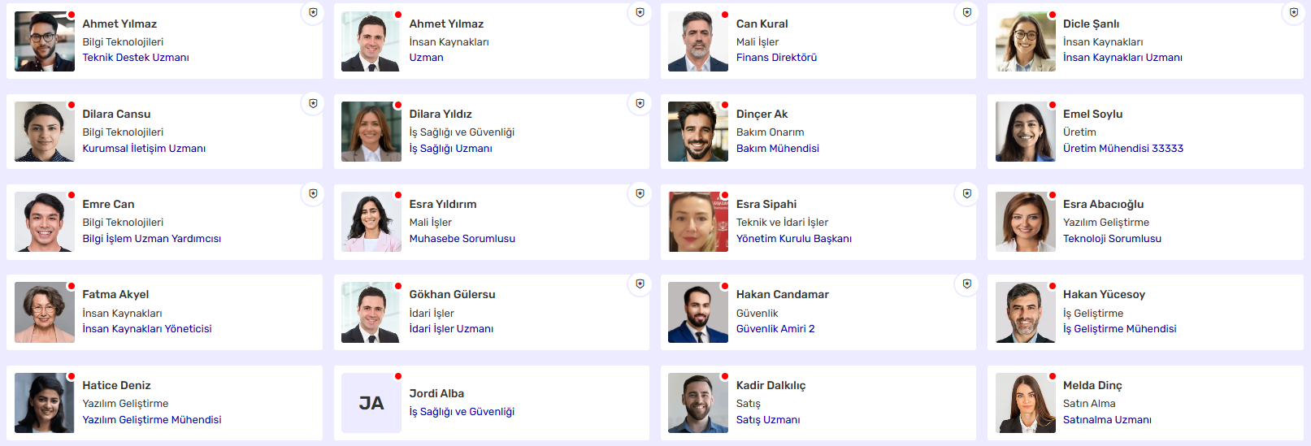The image size is (1311, 446).
Task: Select the Güvenlik Amiri 2 link
Action: click(775, 329)
